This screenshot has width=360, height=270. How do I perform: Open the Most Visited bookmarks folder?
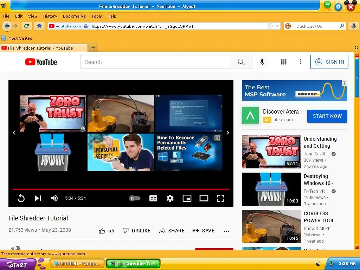17,38
